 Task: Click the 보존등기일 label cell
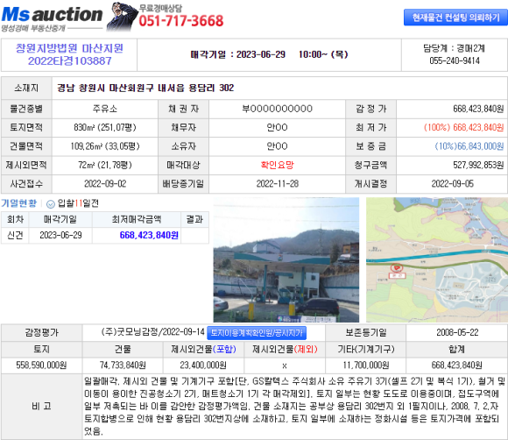pyautogui.click(x=366, y=333)
